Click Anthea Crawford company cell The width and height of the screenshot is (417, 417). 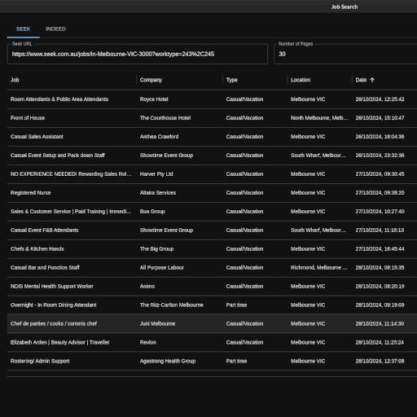[159, 137]
